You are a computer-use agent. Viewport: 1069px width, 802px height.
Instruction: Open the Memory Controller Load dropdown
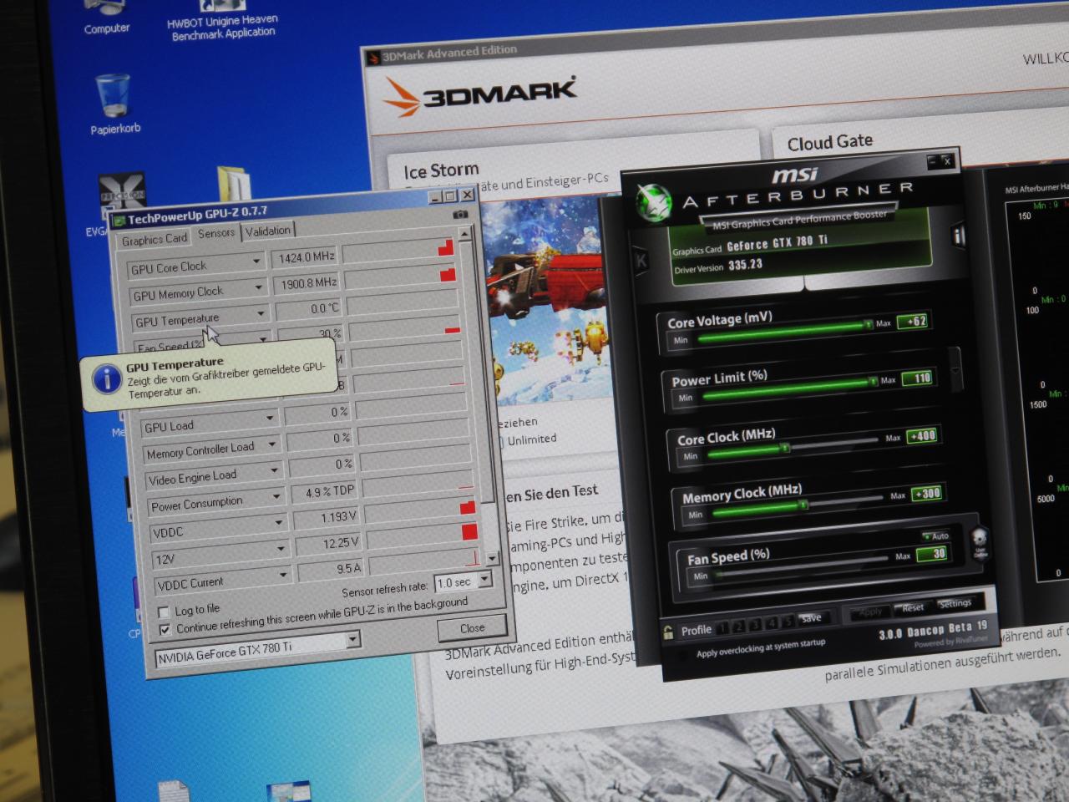click(272, 444)
